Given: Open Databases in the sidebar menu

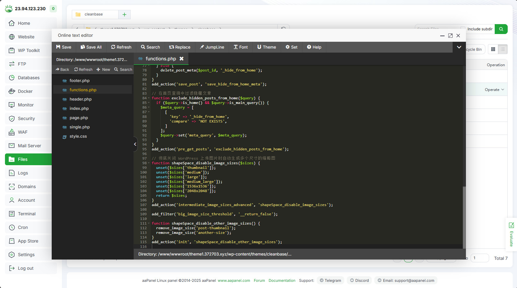Looking at the screenshot, I should (28, 78).
